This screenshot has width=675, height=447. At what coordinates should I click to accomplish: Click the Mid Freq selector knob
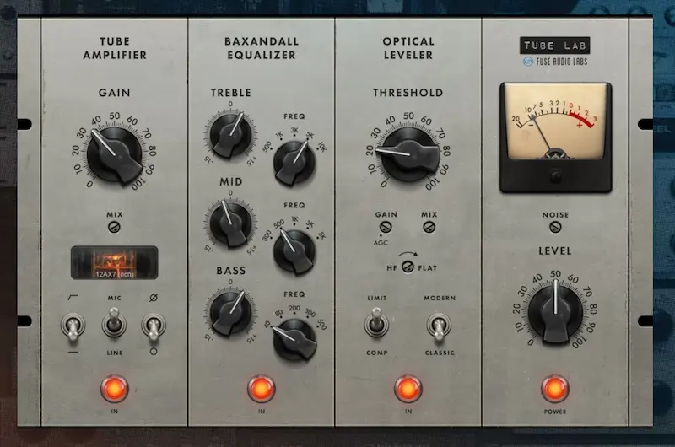pyautogui.click(x=291, y=246)
